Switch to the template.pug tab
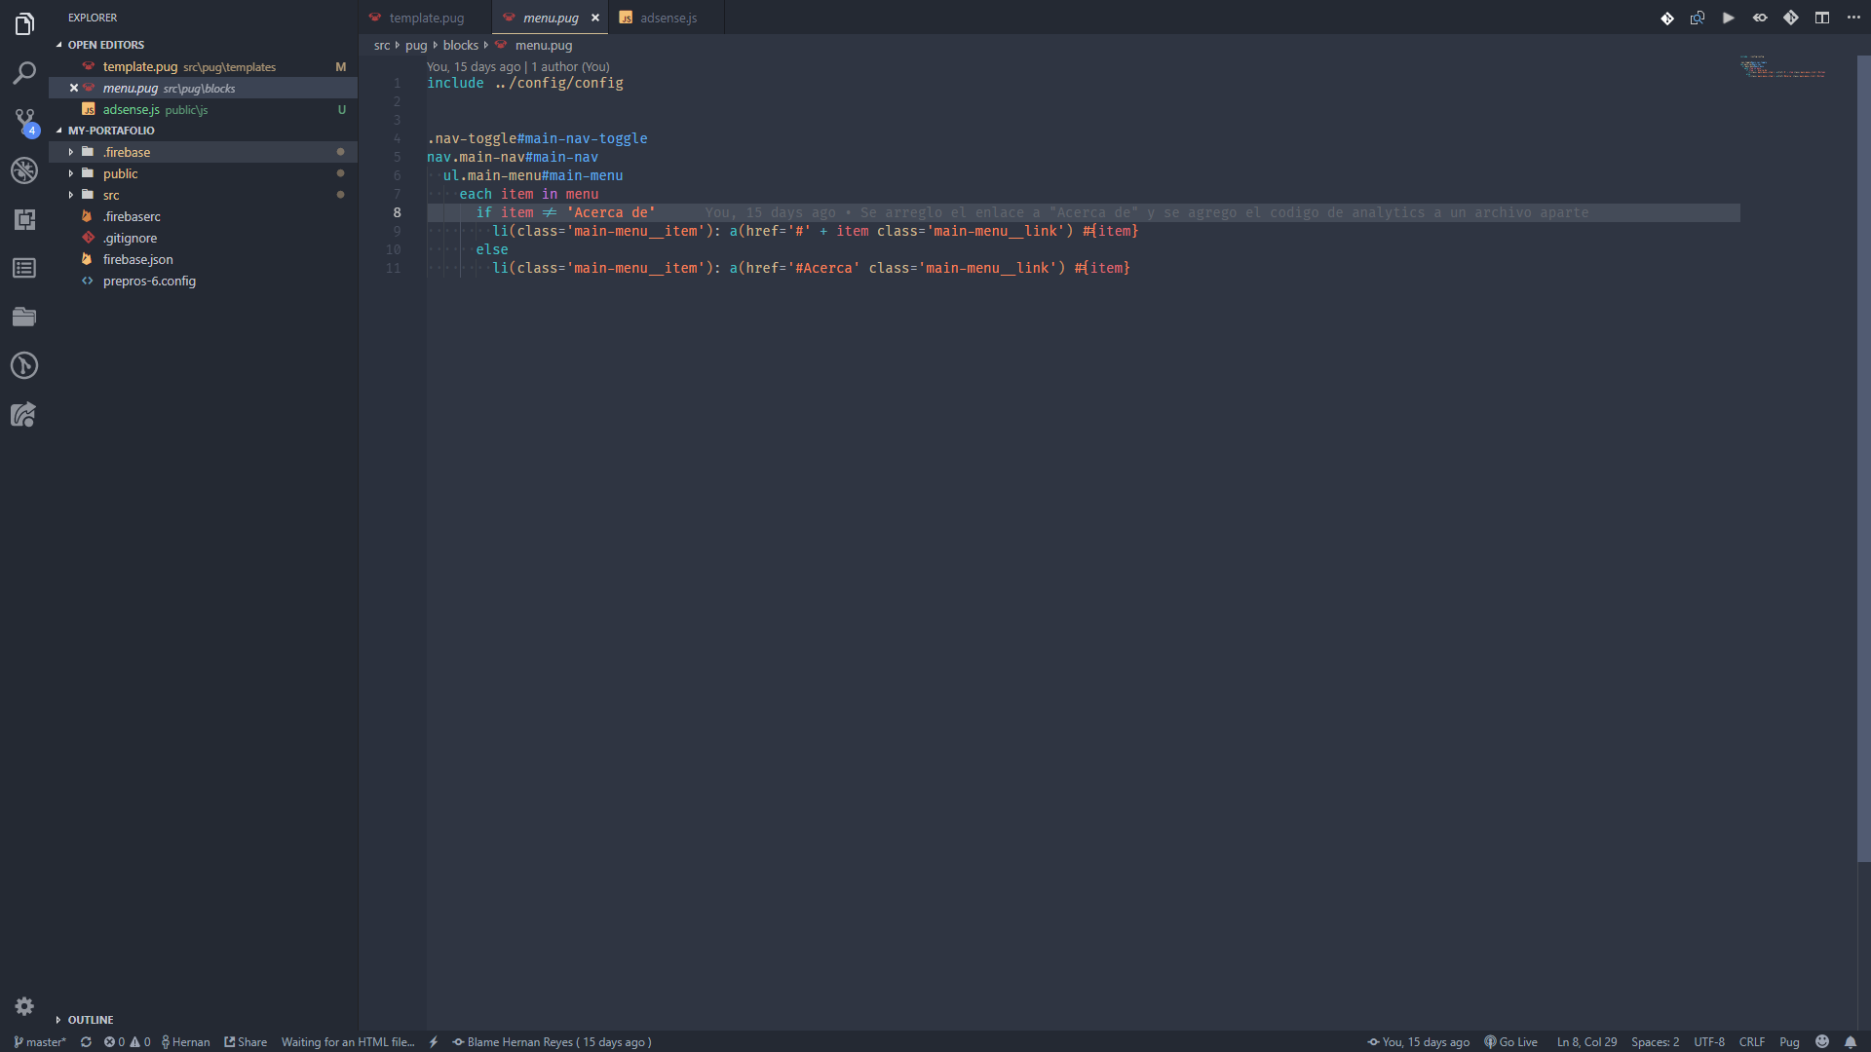Image resolution: width=1871 pixels, height=1052 pixels. pyautogui.click(x=426, y=18)
